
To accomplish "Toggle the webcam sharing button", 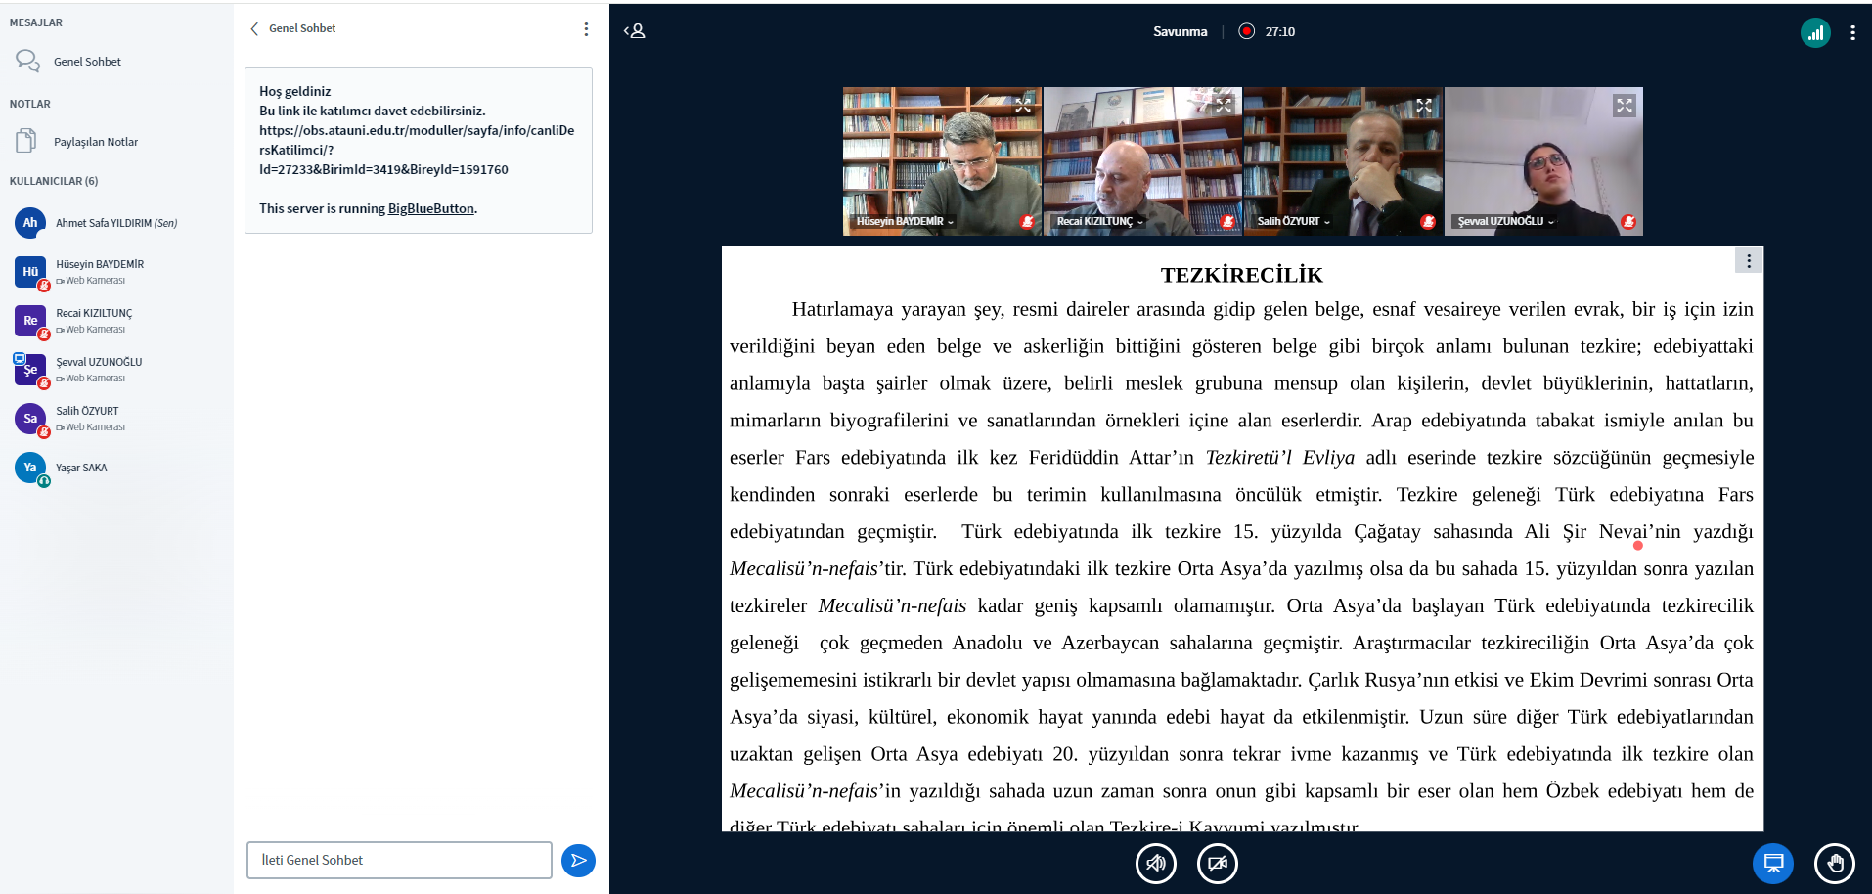I will tap(1217, 864).
